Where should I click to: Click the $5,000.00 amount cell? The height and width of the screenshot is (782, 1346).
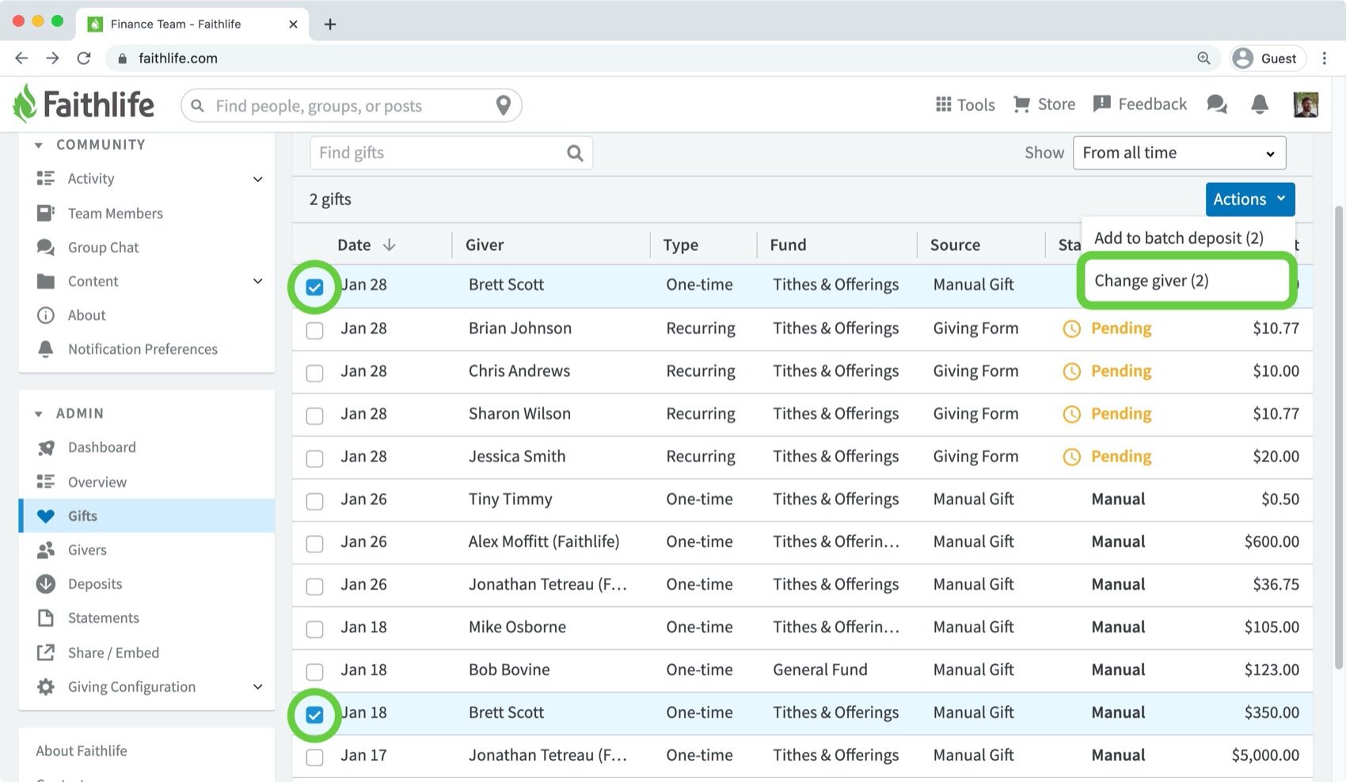[1264, 755]
